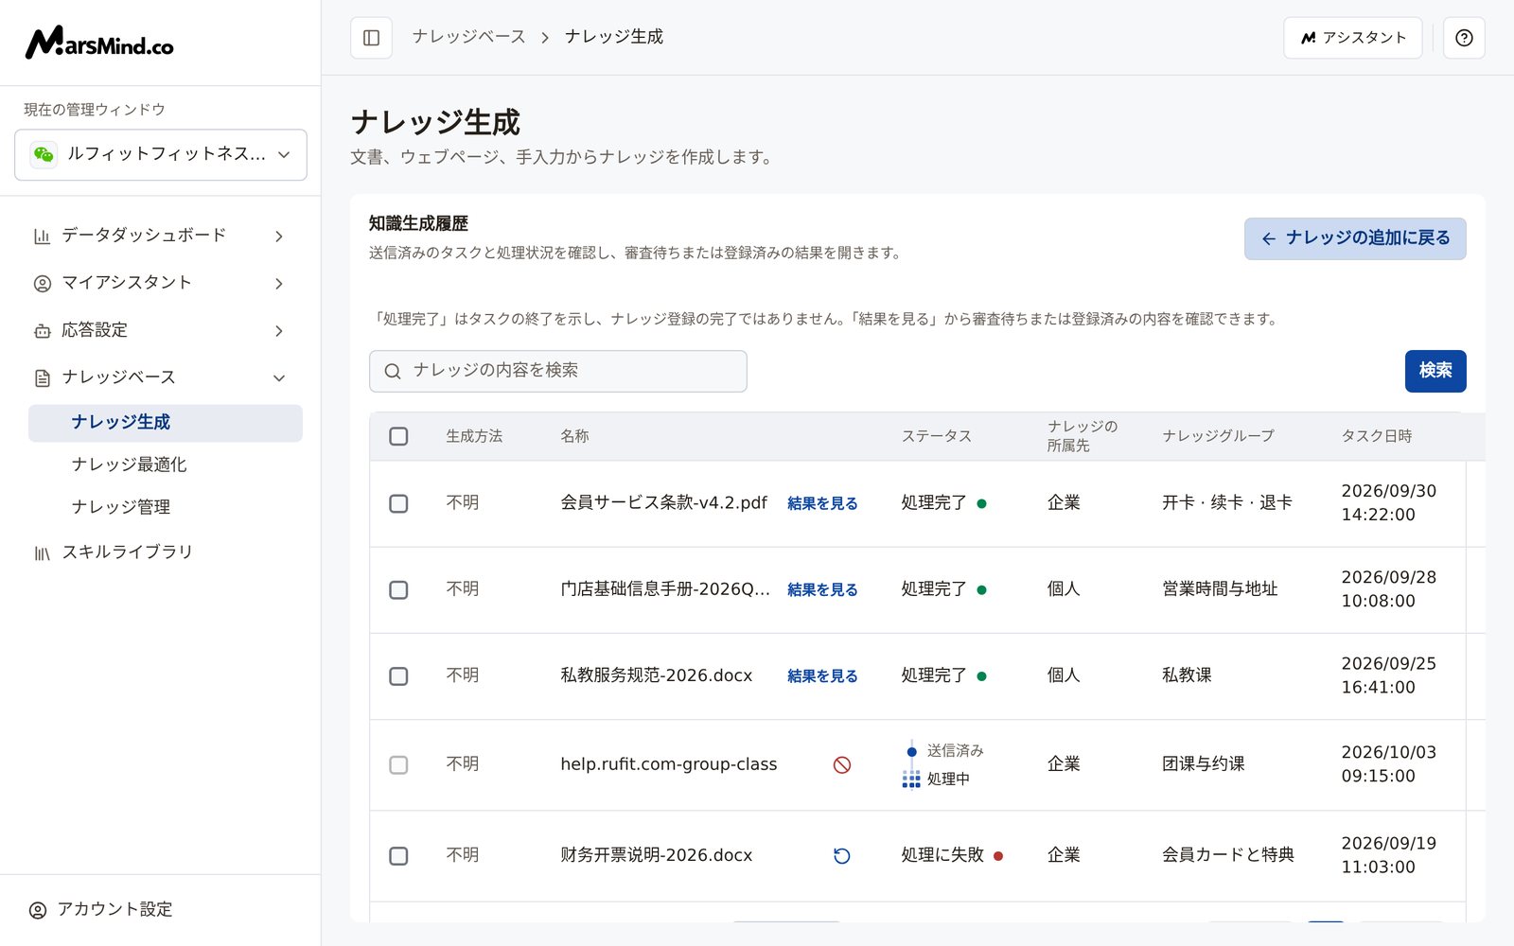
Task: Click name help.rufit.com-group-class
Action: (x=668, y=764)
